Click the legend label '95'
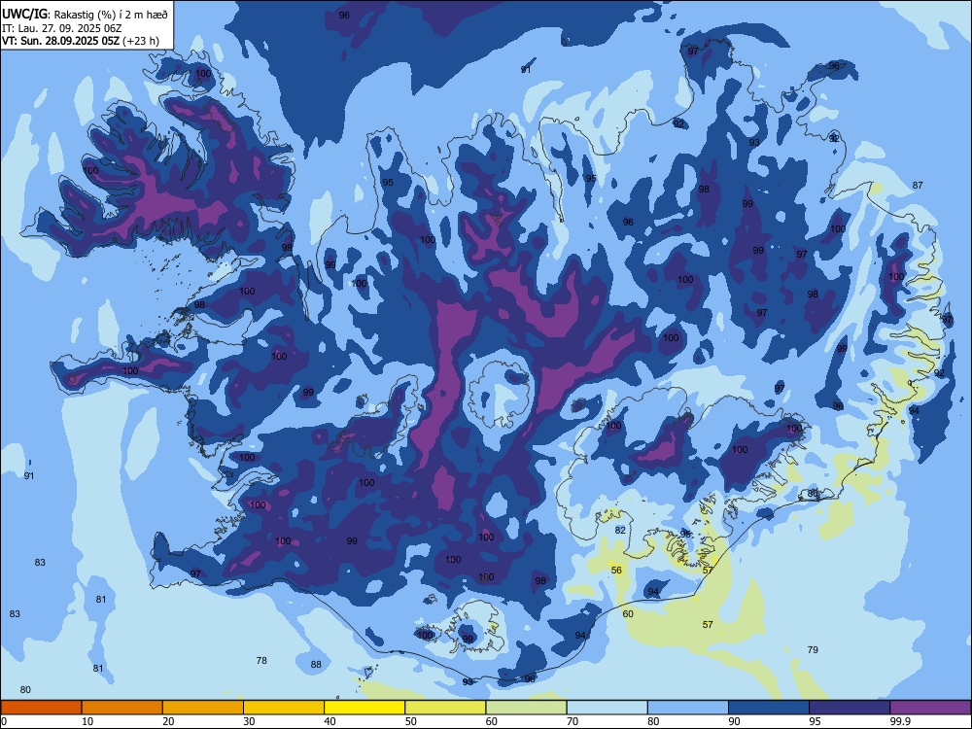 coord(816,721)
